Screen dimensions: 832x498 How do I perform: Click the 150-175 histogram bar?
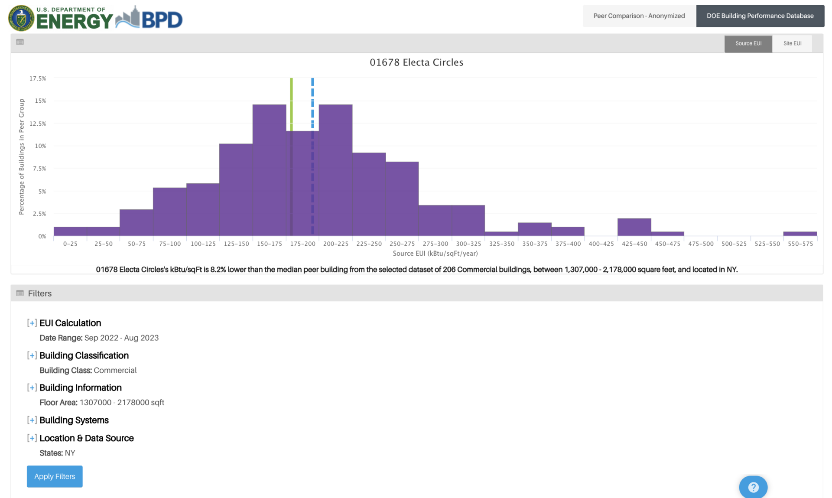click(269, 170)
